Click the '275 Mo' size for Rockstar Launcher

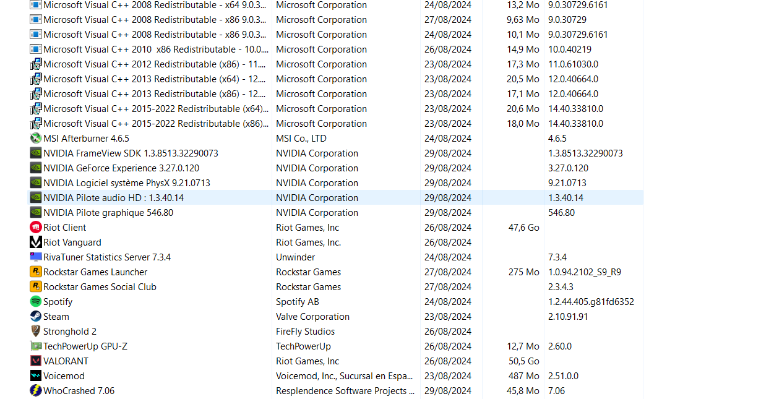(523, 272)
